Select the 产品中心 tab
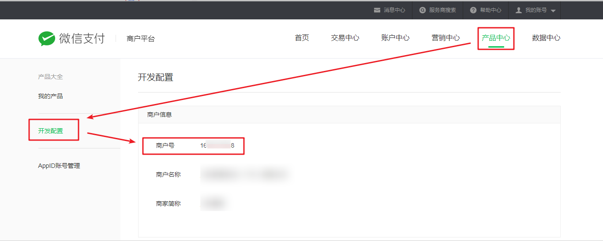 tap(496, 38)
